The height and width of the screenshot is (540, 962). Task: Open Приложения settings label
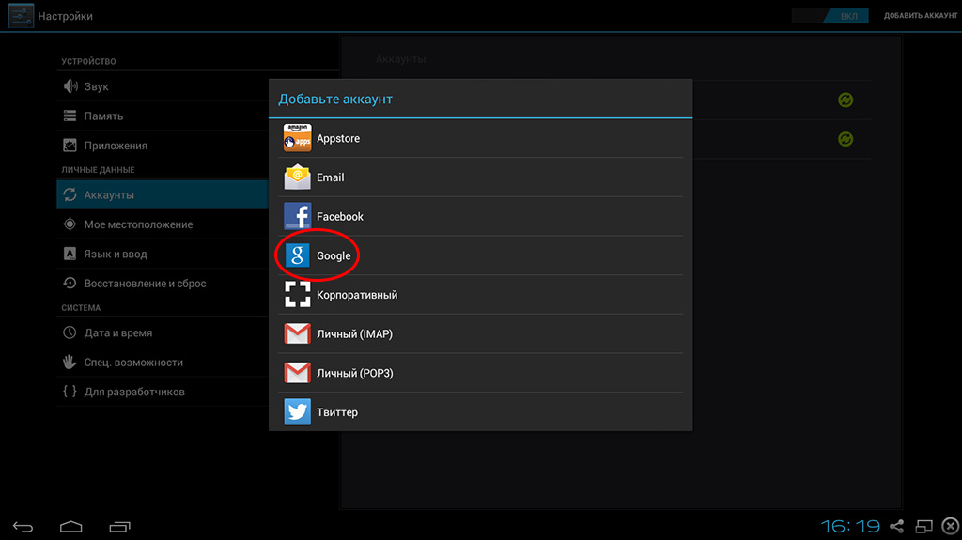(116, 146)
